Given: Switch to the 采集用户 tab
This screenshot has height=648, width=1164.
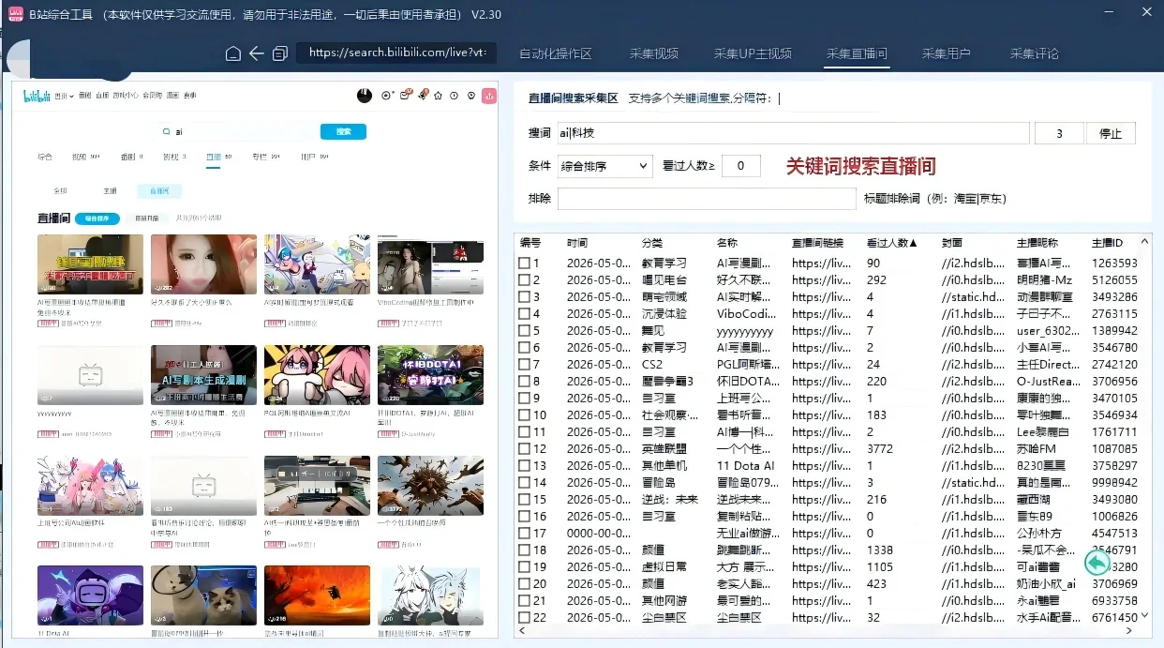Looking at the screenshot, I should [946, 53].
